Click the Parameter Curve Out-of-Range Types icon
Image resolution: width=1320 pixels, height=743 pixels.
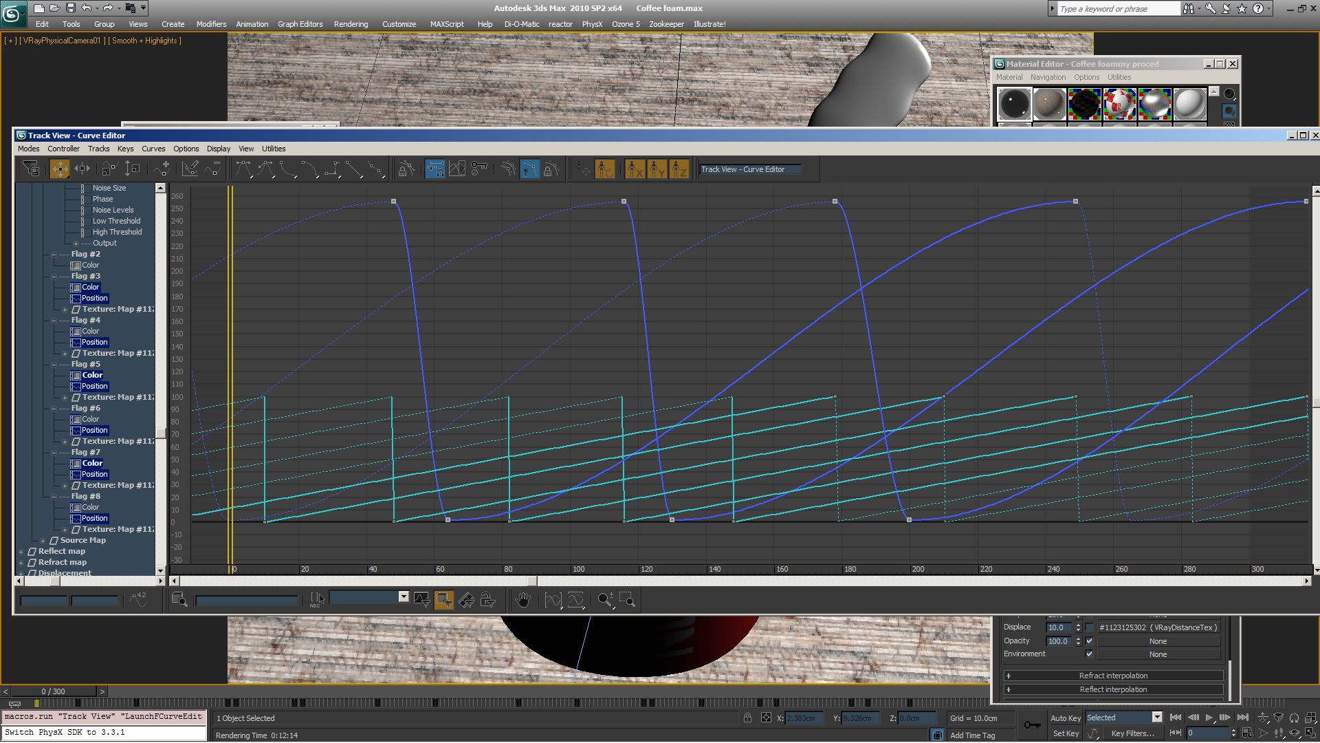tap(457, 169)
